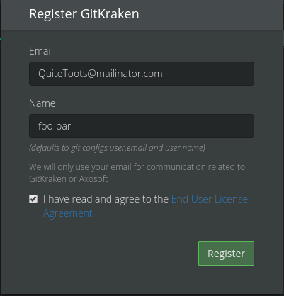Click the Email field label
Viewport: 284px width, 296px height.
[41, 51]
